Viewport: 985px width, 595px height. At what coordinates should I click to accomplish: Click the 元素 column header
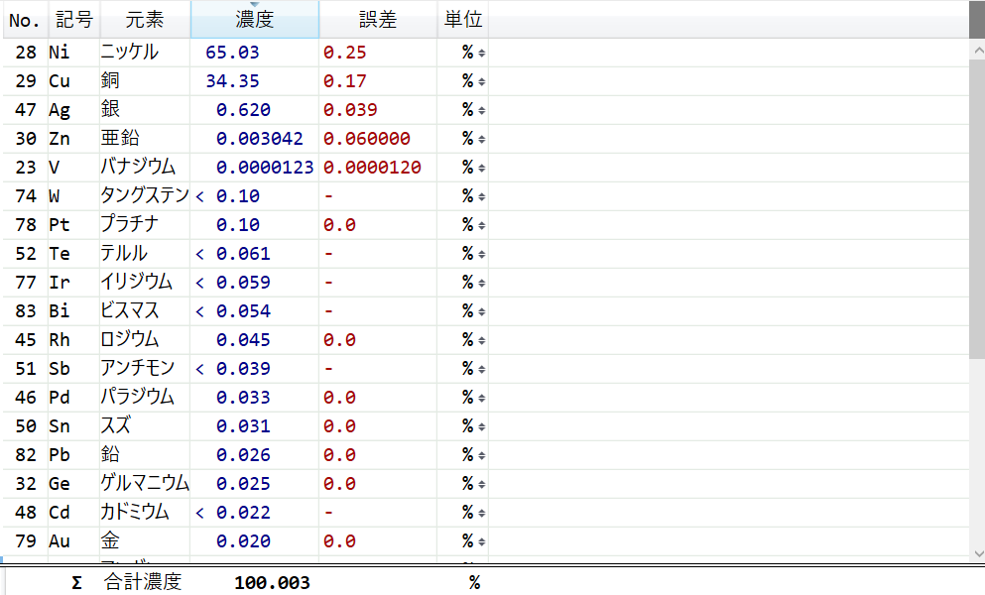(144, 20)
